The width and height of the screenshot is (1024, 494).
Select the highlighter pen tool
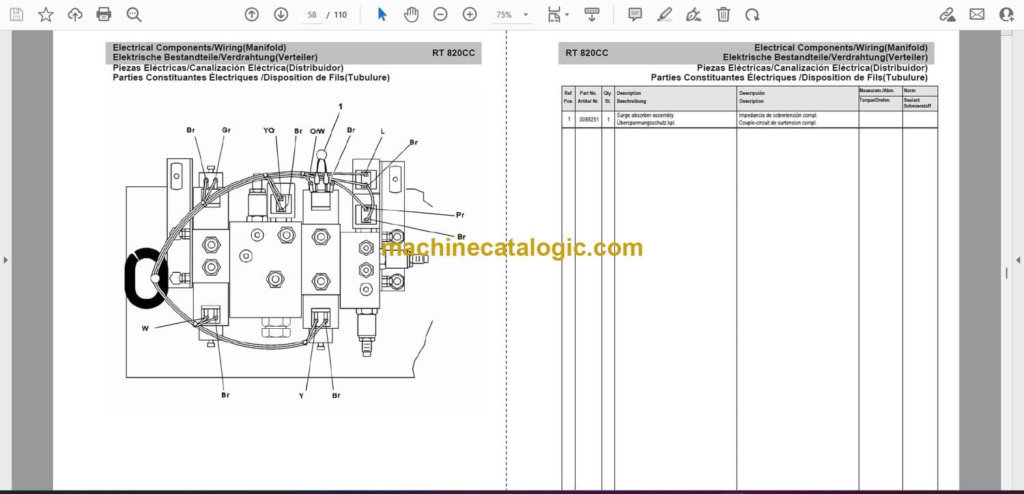coord(664,14)
